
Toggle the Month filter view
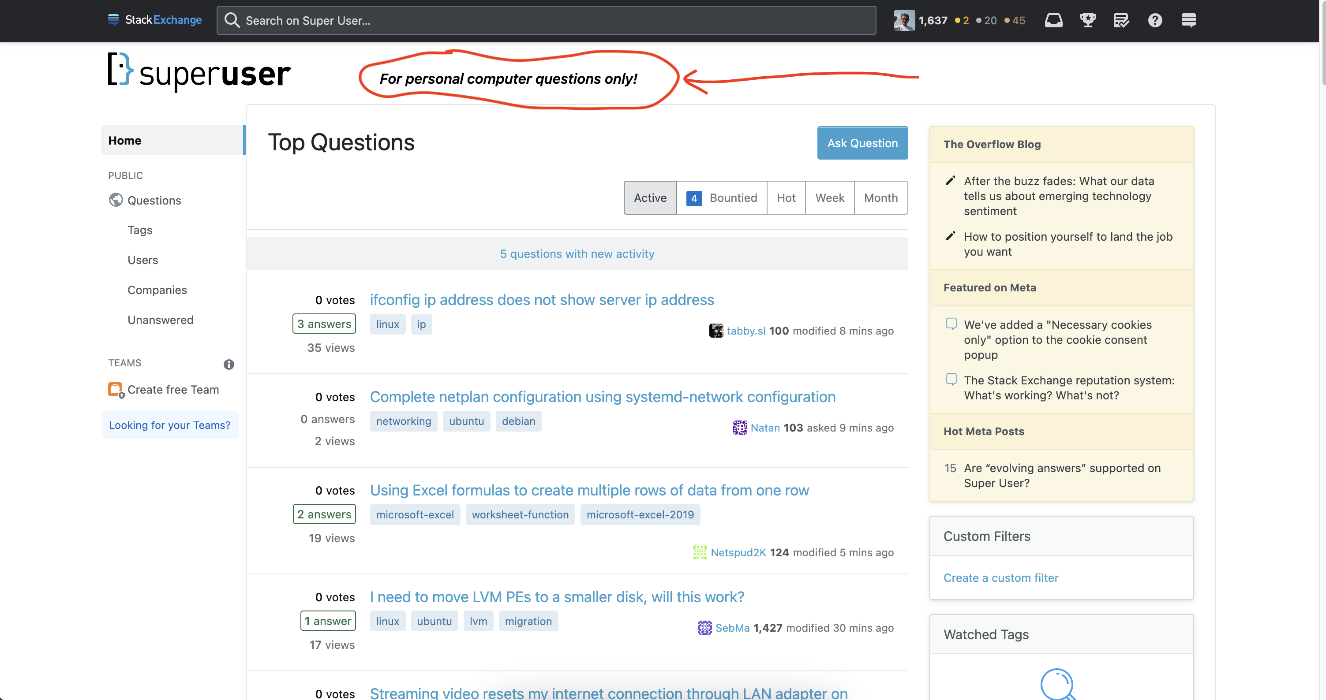(x=880, y=197)
